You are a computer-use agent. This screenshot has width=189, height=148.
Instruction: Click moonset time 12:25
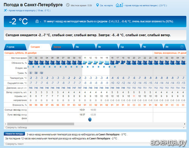(93, 115)
